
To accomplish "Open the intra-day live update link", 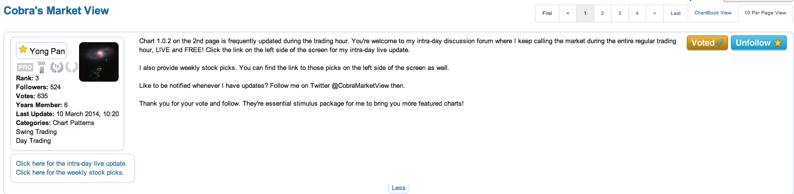I will click(71, 164).
